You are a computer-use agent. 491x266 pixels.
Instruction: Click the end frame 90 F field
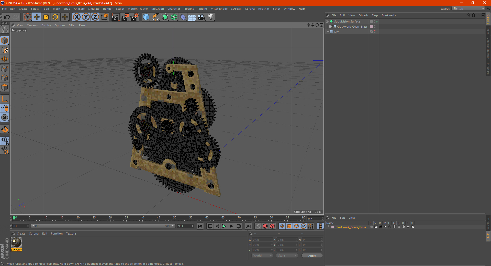pyautogui.click(x=186, y=226)
